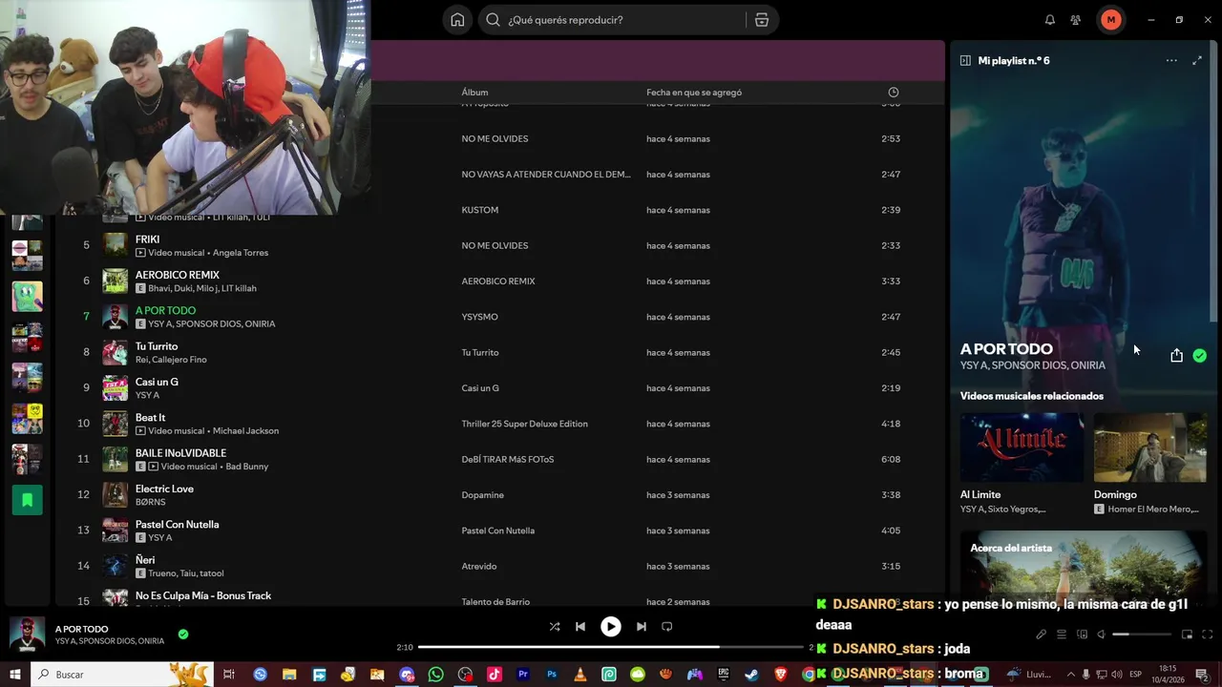Skip to the next track
1222x687 pixels.
(x=642, y=627)
